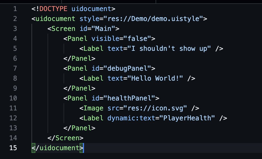Click the visible attribute on line 4
This screenshot has width=262, height=159.
point(105,39)
